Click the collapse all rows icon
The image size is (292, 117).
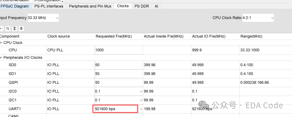(x=15, y=28)
